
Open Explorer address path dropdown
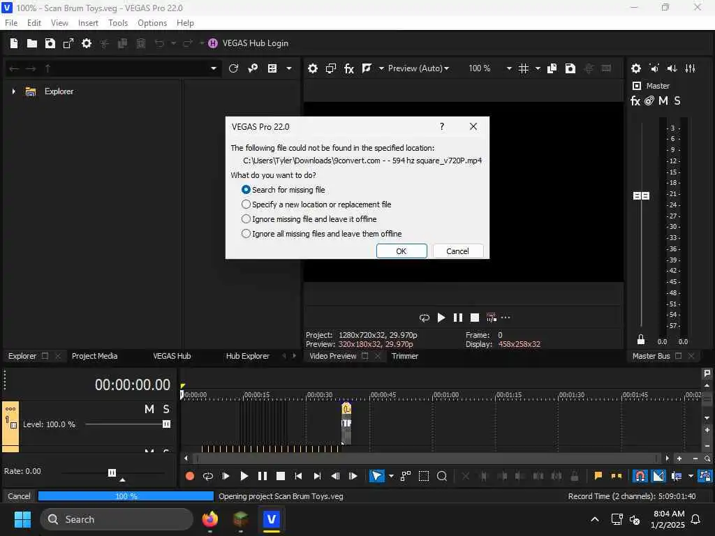tap(214, 68)
